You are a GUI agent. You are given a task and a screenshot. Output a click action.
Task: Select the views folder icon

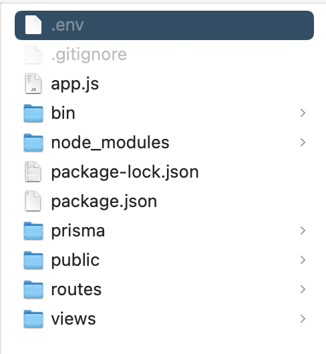click(33, 319)
